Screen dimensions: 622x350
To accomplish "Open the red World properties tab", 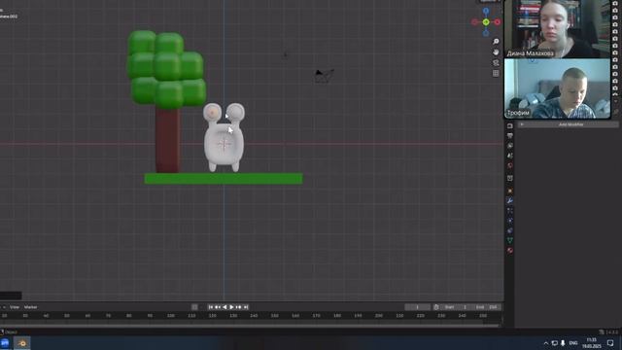I will [509, 166].
